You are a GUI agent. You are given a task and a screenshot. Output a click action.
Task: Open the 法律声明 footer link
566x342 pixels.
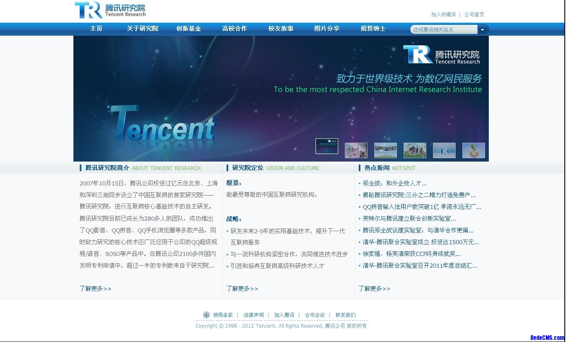point(254,315)
